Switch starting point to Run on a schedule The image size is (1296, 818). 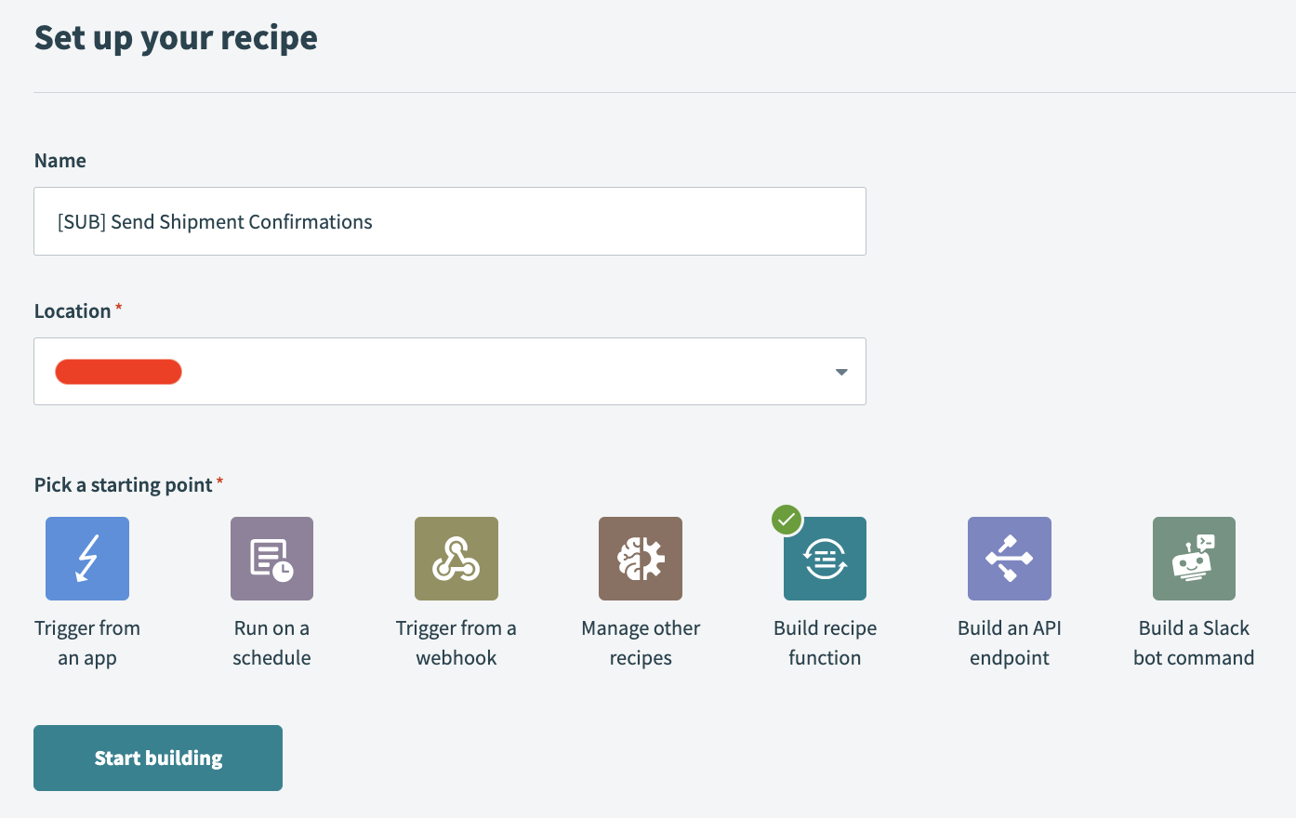click(271, 558)
